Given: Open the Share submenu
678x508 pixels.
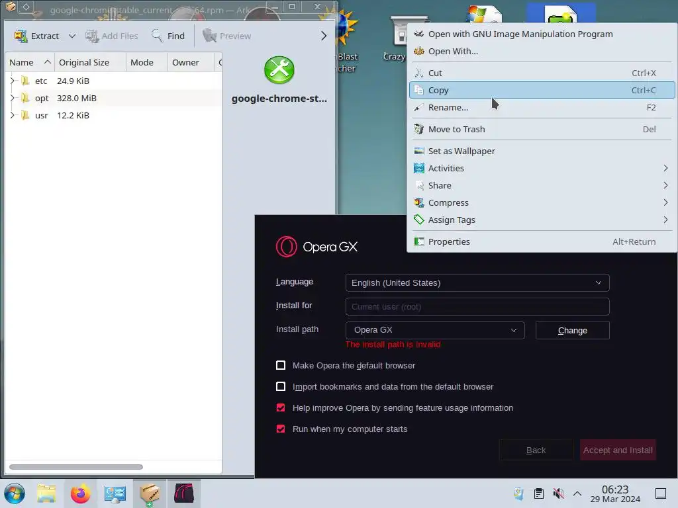Looking at the screenshot, I should pos(542,186).
